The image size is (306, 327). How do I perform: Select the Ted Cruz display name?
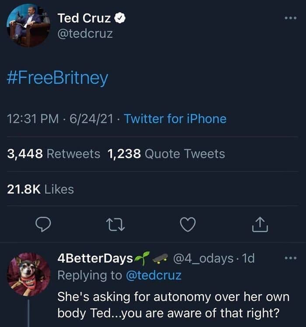[x=84, y=18]
